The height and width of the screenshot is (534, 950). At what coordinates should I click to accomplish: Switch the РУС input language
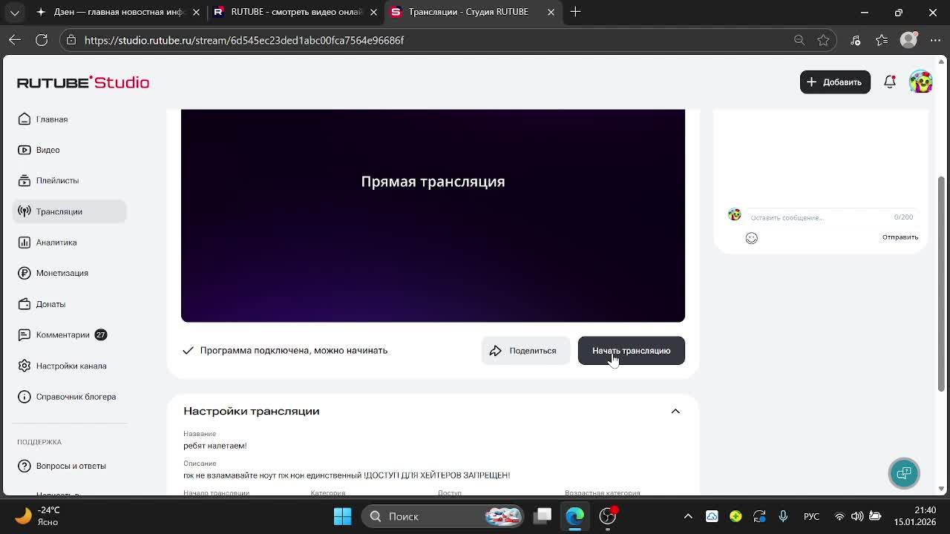tap(811, 516)
